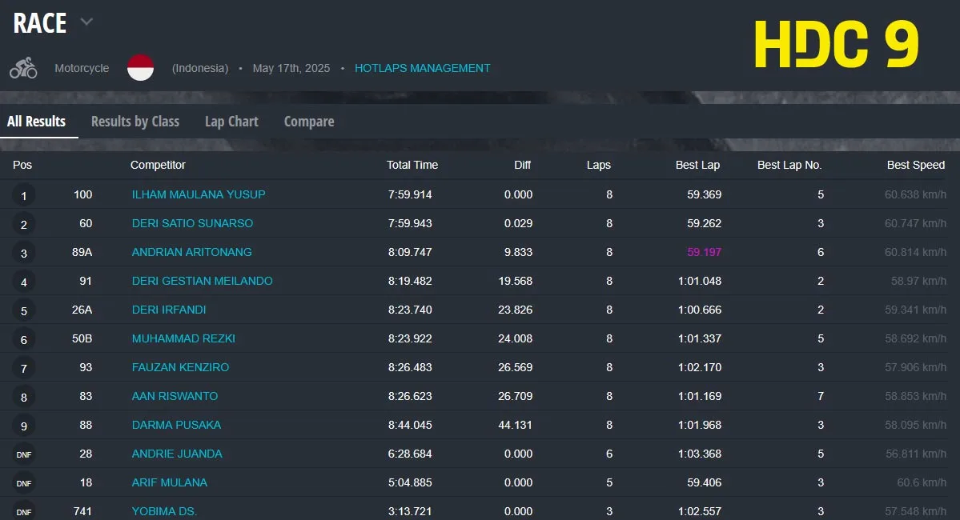Image resolution: width=960 pixels, height=520 pixels.
Task: Open competitor ARIF MULANA
Action: click(x=170, y=482)
